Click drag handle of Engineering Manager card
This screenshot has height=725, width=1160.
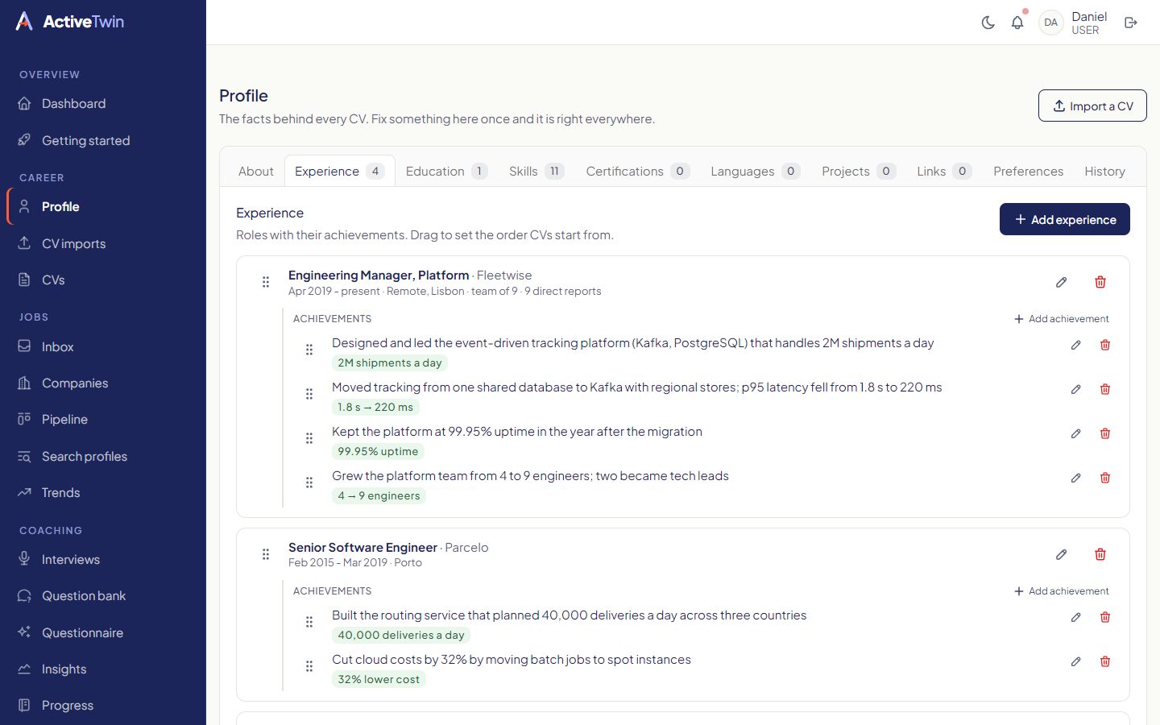(x=266, y=282)
